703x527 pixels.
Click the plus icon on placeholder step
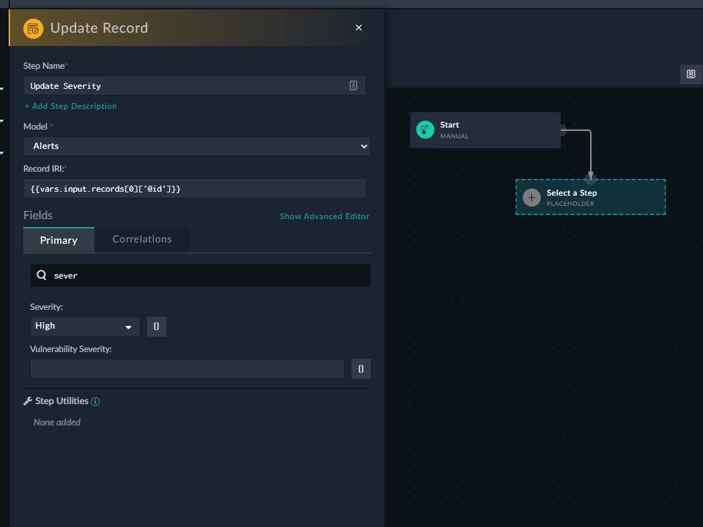coord(532,197)
